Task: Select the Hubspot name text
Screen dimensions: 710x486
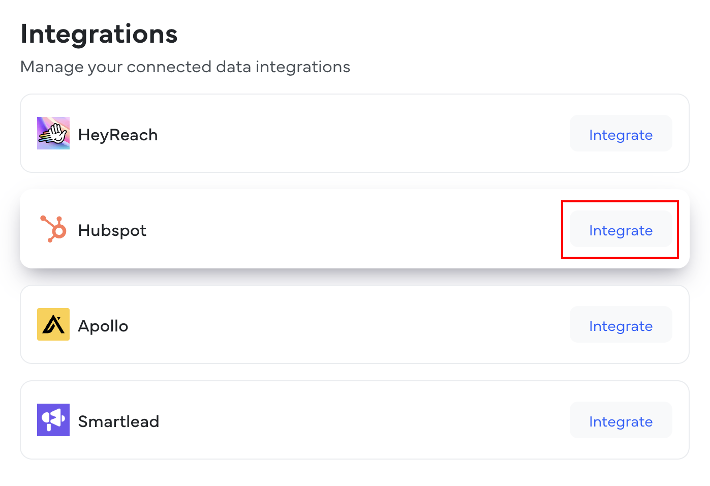Action: 112,230
